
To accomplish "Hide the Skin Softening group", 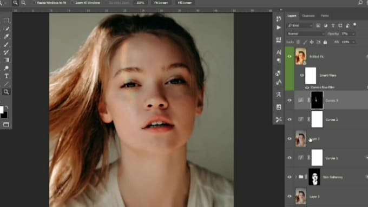I will (x=290, y=177).
